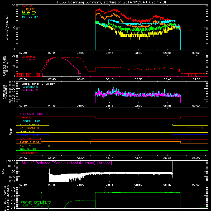Click the yellow 12-25 keV legend entry
Screen dimensions: 211x211
click(29, 12)
